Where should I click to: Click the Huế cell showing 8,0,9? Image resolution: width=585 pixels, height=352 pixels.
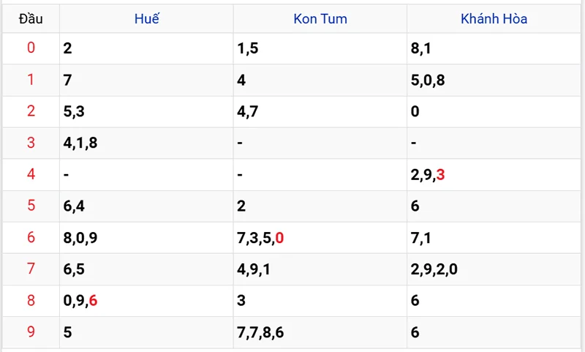80,237
